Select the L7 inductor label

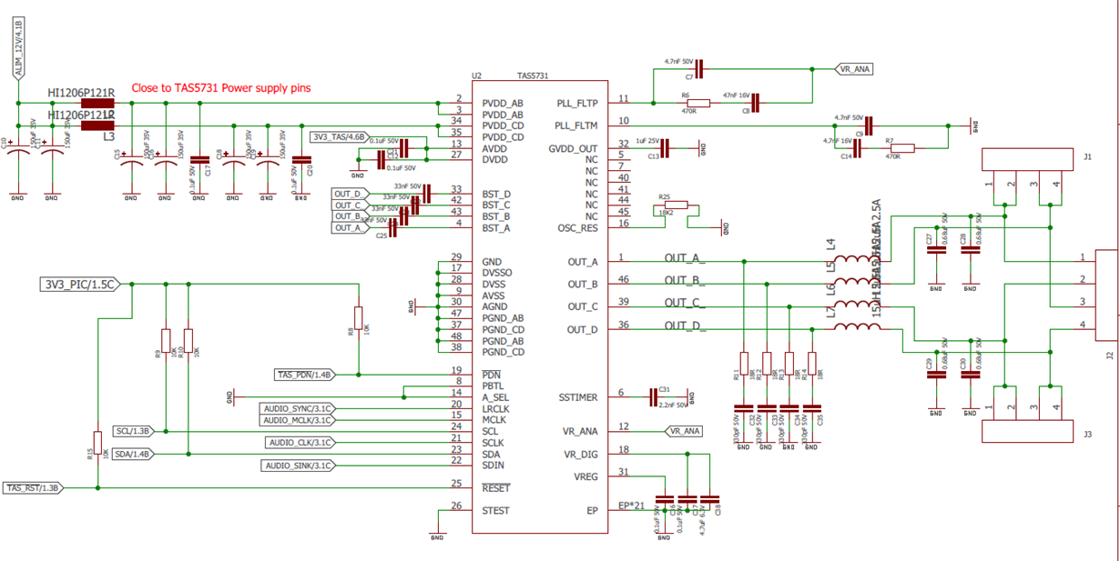point(830,313)
